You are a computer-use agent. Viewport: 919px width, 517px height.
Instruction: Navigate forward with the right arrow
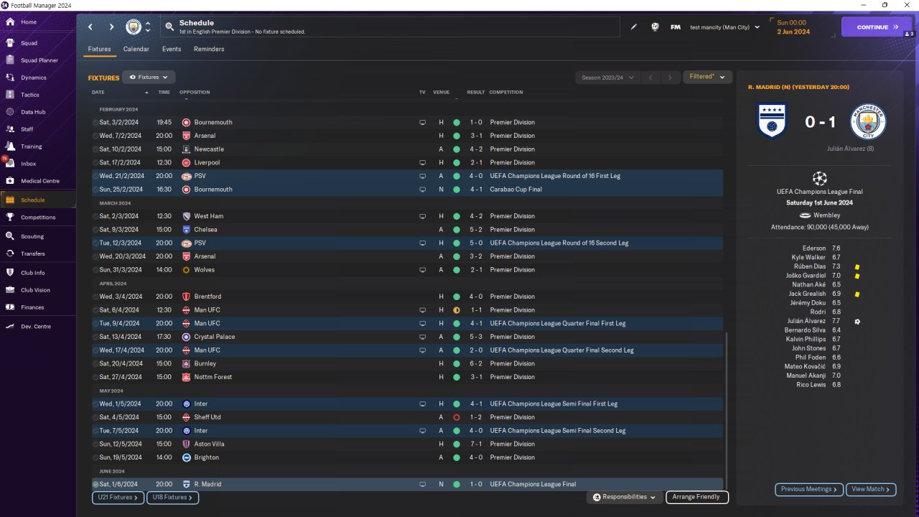pyautogui.click(x=111, y=27)
